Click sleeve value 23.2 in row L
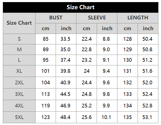Image resolution: width=161 pixels, height=125 pixels. pos(86,60)
